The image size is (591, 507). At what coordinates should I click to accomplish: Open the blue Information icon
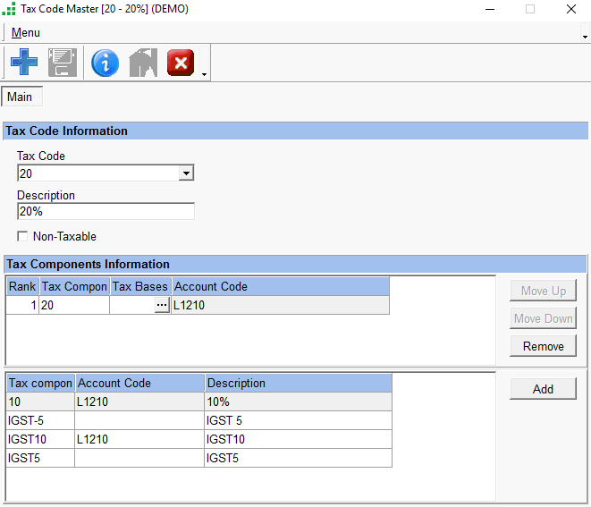click(105, 63)
